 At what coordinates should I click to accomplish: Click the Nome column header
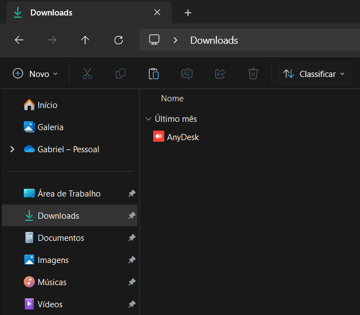click(172, 99)
